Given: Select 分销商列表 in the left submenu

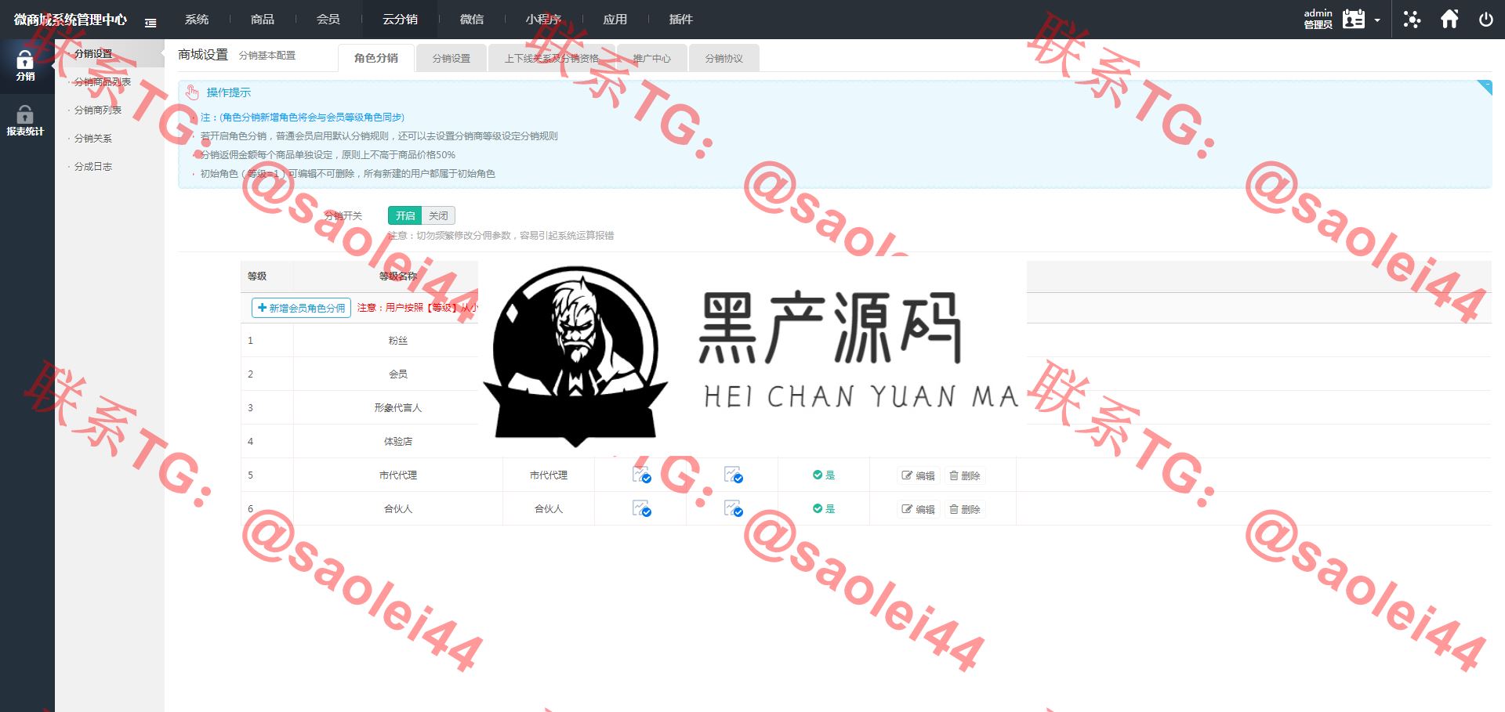Looking at the screenshot, I should (x=98, y=110).
